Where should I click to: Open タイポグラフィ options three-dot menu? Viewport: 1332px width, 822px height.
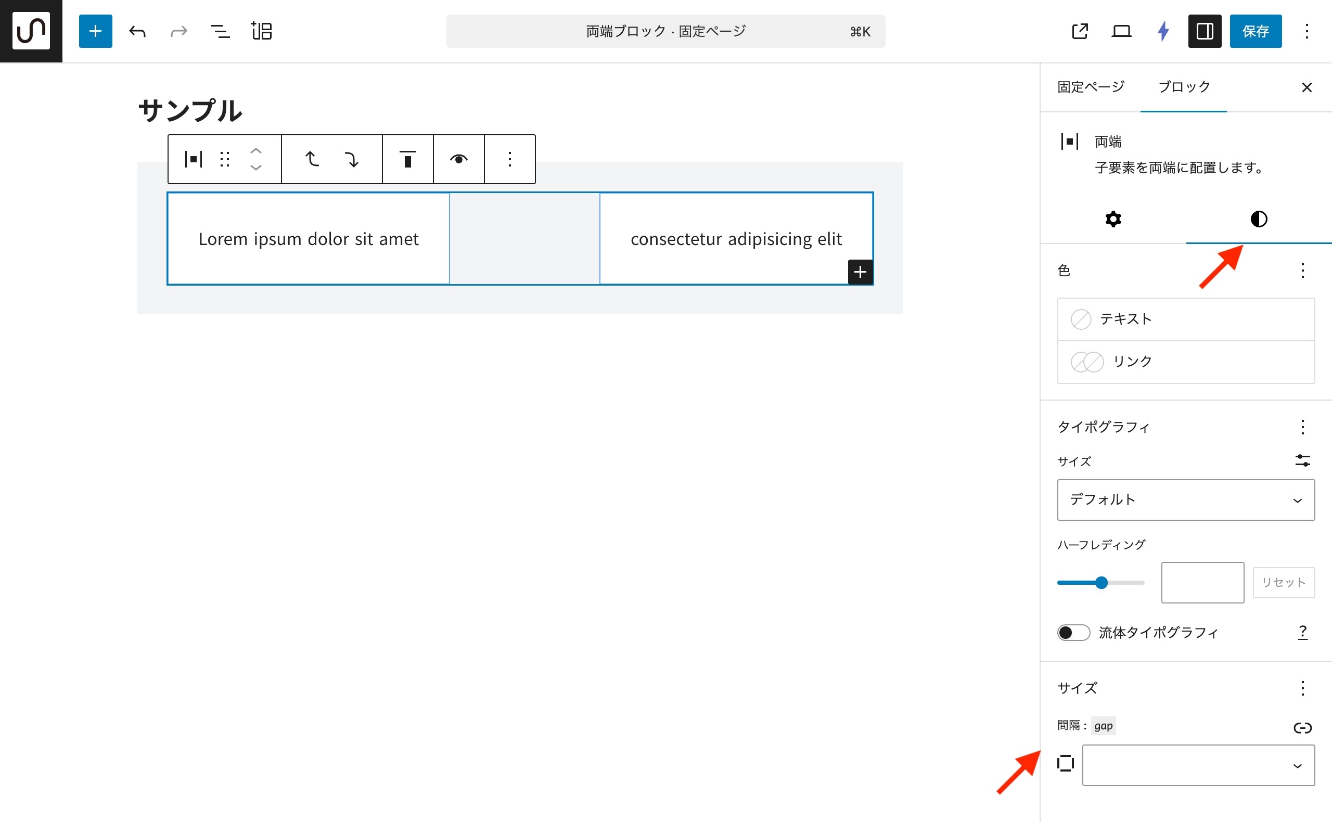(1302, 427)
